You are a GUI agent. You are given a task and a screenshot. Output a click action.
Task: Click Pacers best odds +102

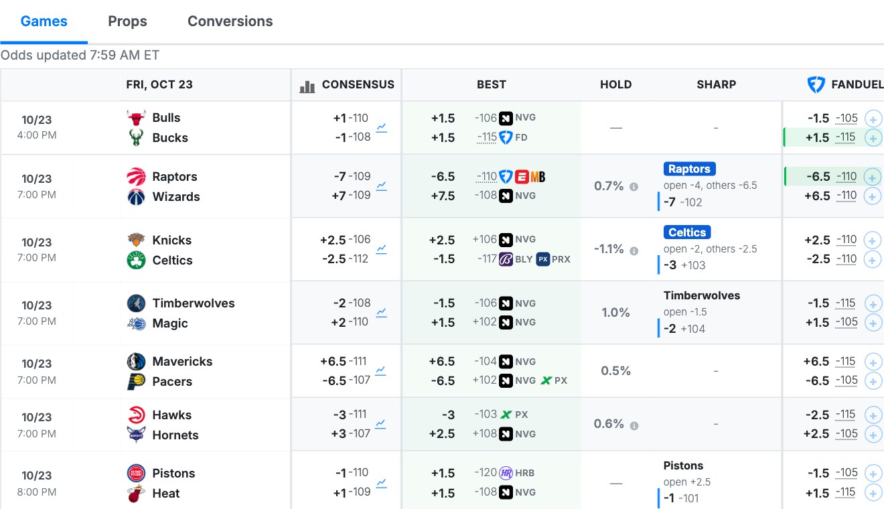click(x=485, y=380)
